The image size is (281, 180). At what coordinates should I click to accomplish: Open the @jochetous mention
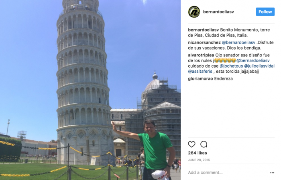coord(231,66)
